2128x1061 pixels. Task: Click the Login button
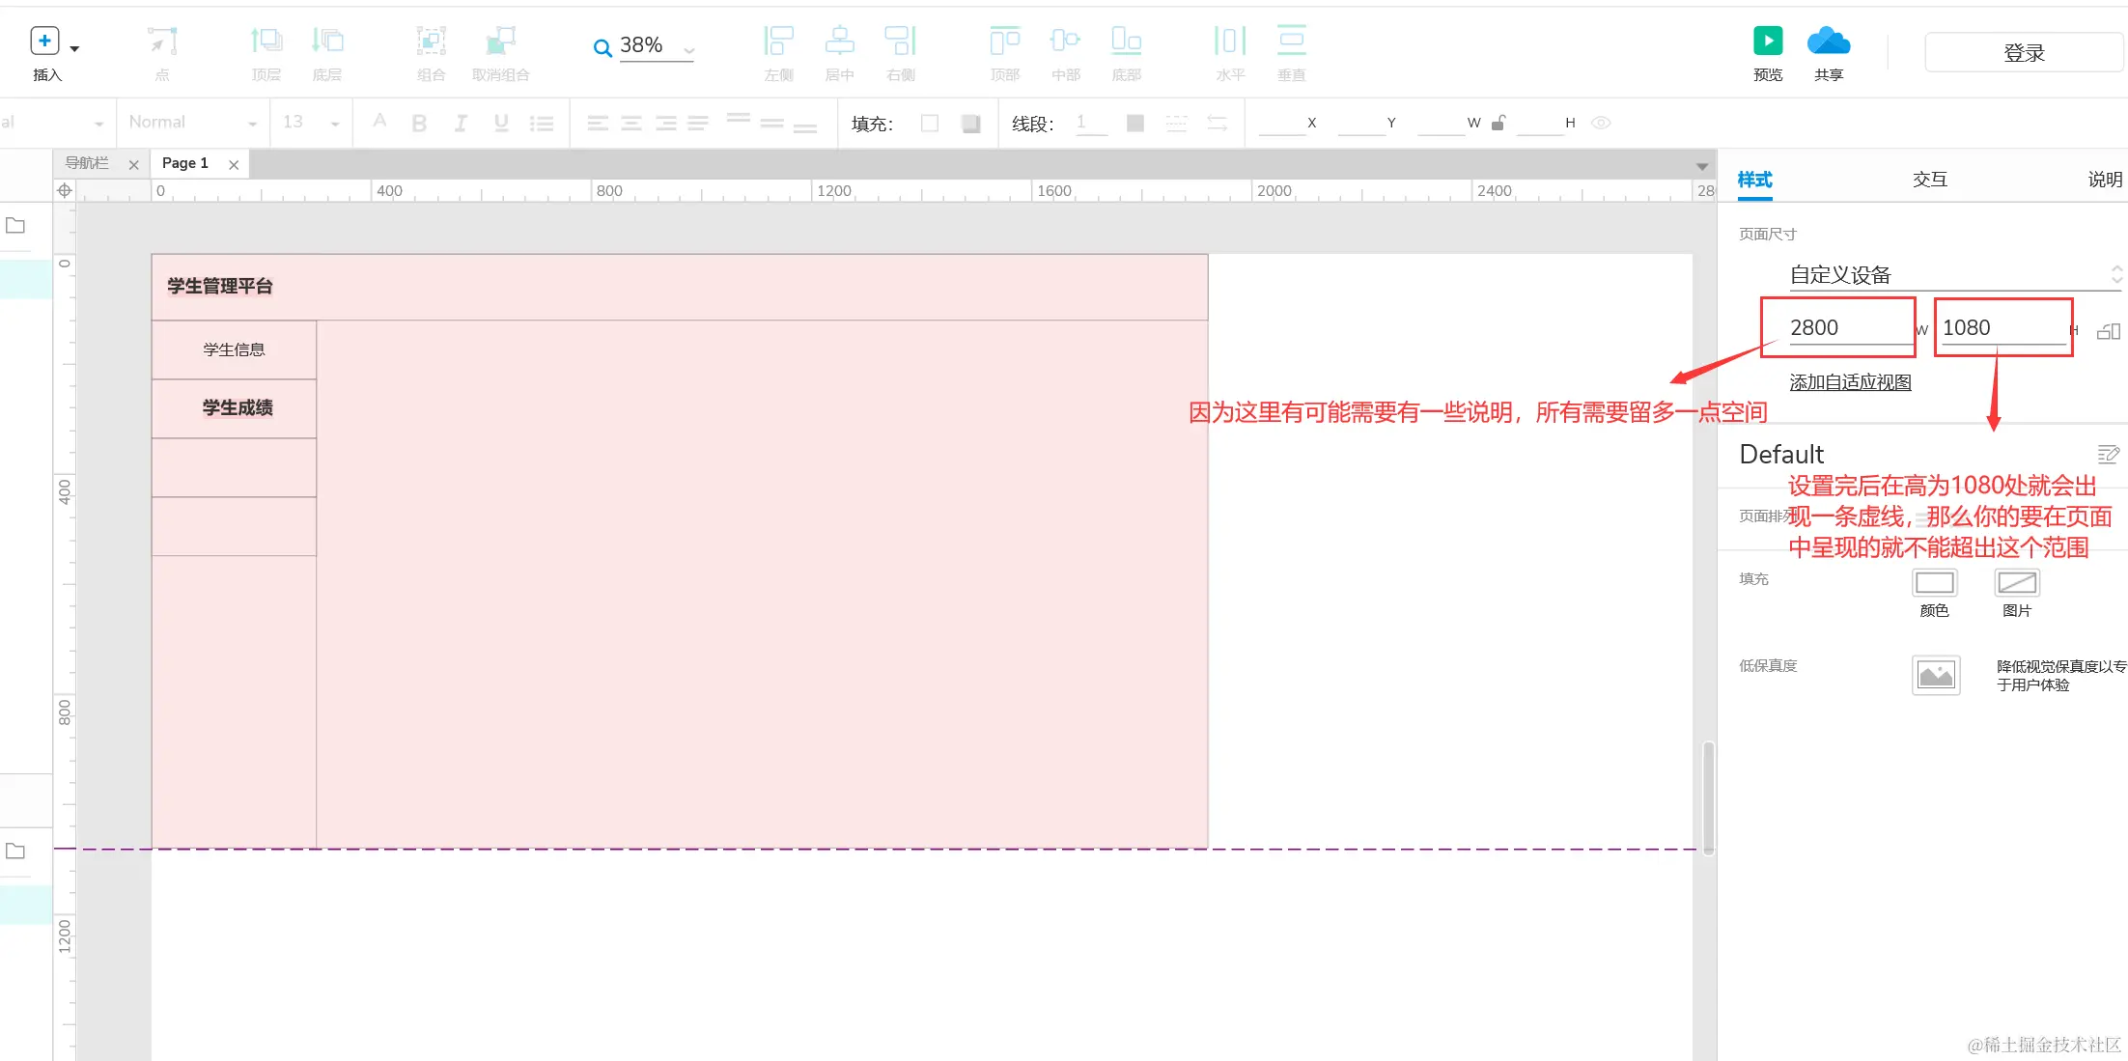(x=2023, y=53)
